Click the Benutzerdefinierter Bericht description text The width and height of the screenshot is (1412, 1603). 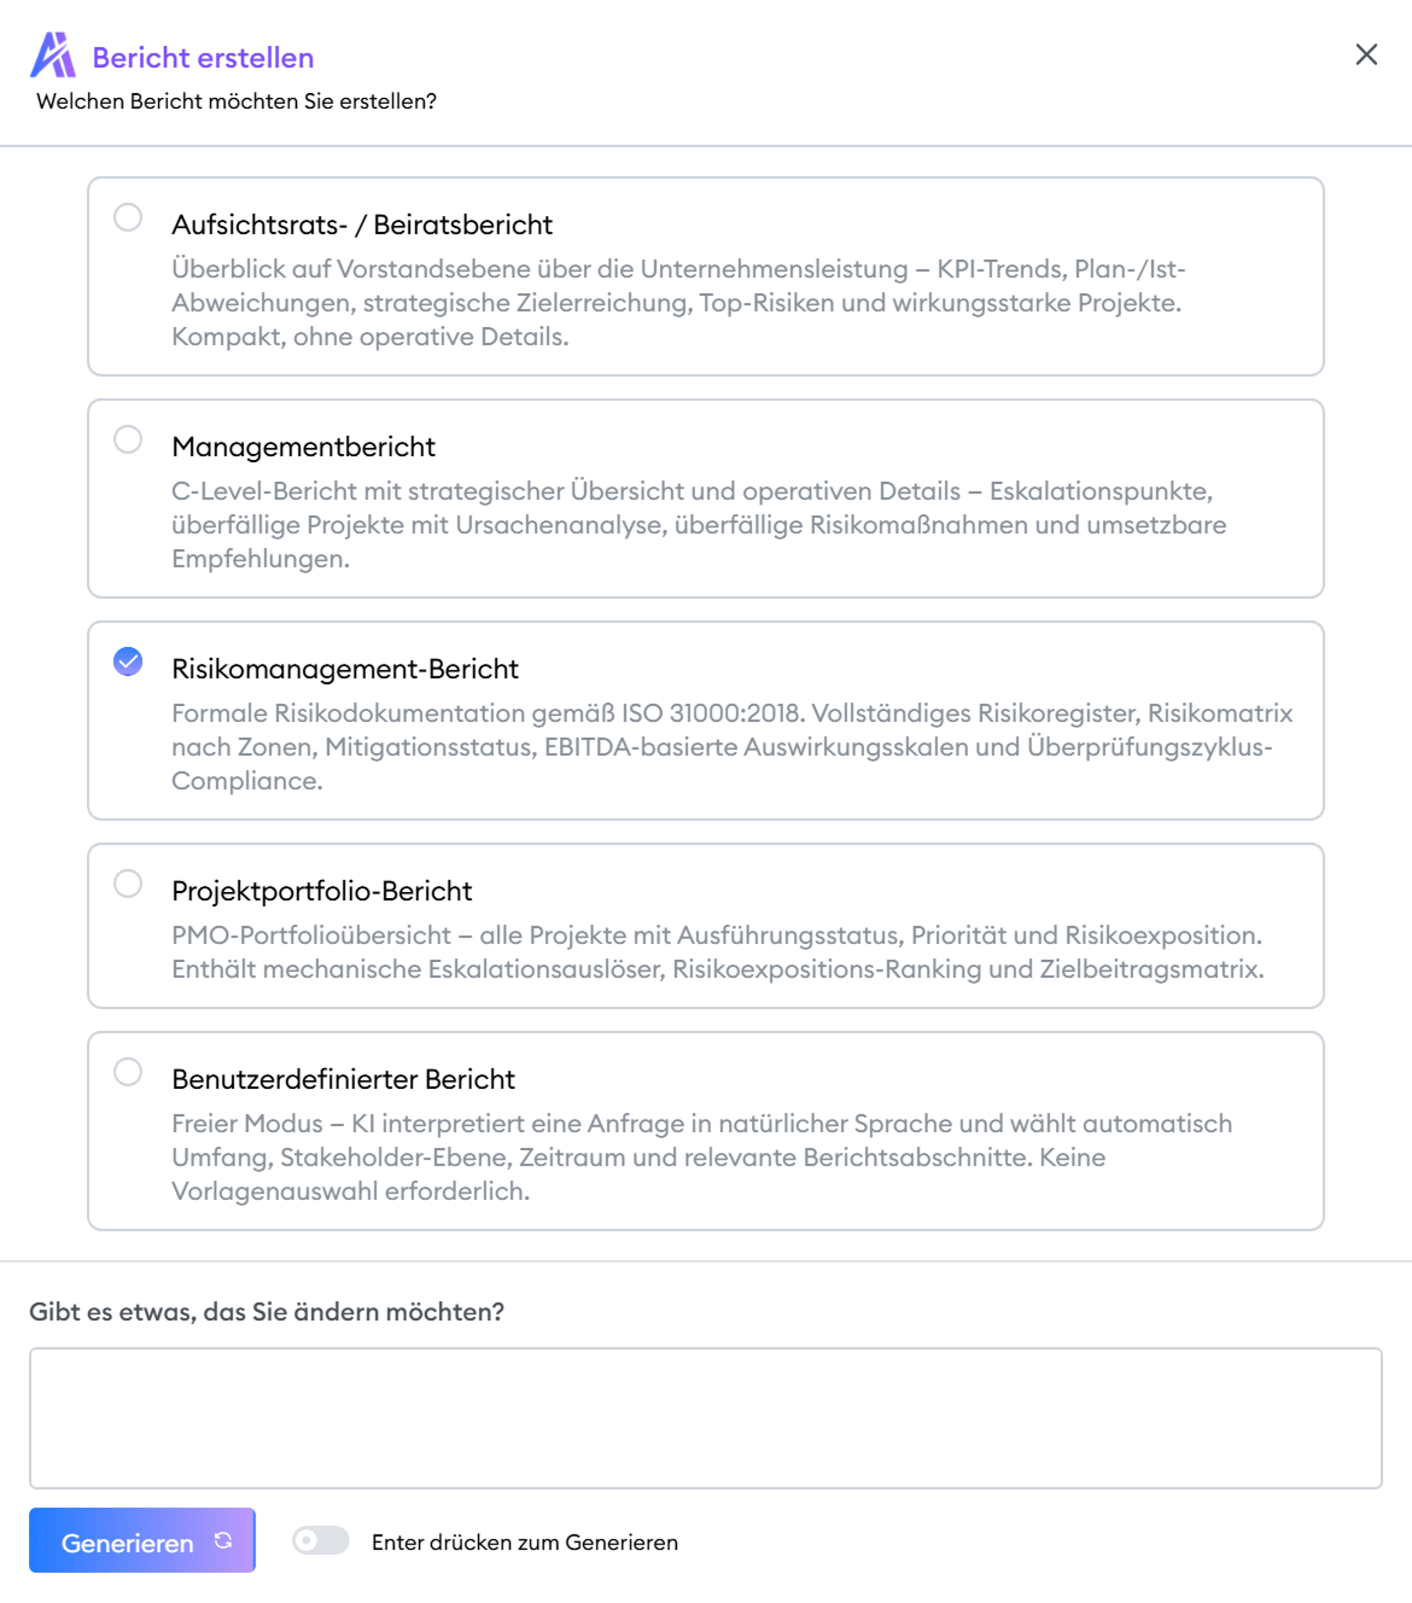(x=702, y=1157)
